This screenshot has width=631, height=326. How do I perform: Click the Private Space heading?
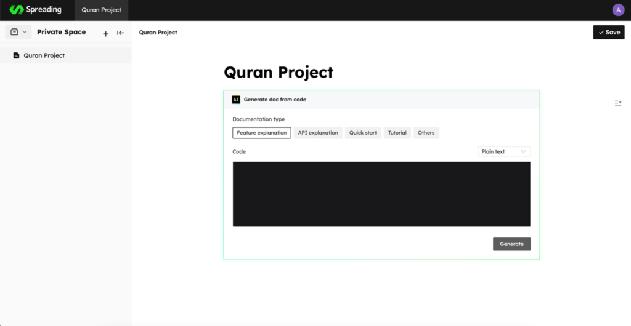coord(61,32)
